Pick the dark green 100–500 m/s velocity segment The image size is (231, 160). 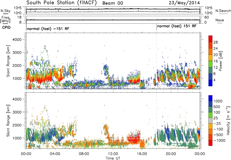[x=210, y=109]
